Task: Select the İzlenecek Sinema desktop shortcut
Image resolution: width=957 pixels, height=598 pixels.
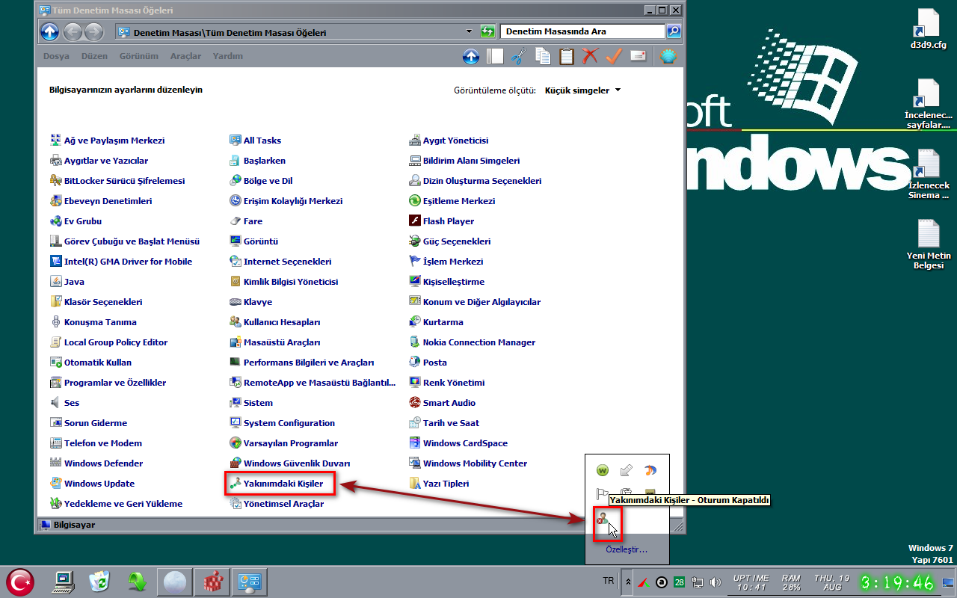Action: pyautogui.click(x=928, y=174)
